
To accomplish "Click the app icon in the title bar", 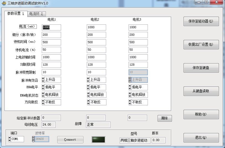I will click(x=4, y=3).
